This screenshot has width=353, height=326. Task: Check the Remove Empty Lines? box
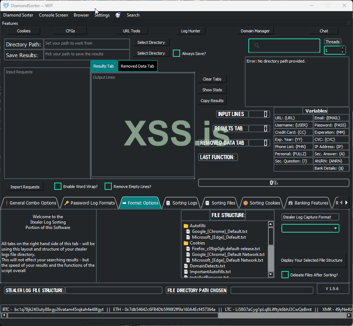pyautogui.click(x=108, y=186)
